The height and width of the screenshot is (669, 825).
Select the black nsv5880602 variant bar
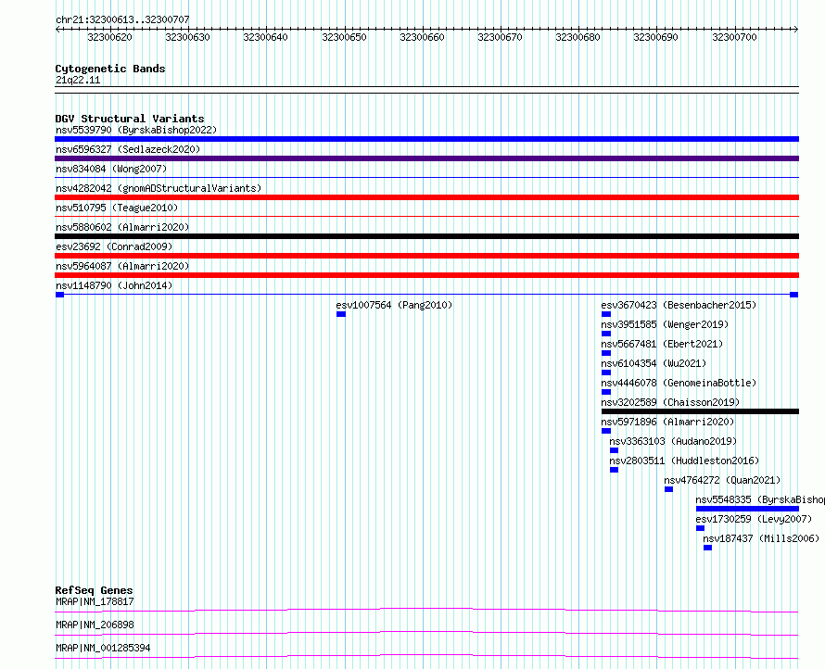coord(426,236)
